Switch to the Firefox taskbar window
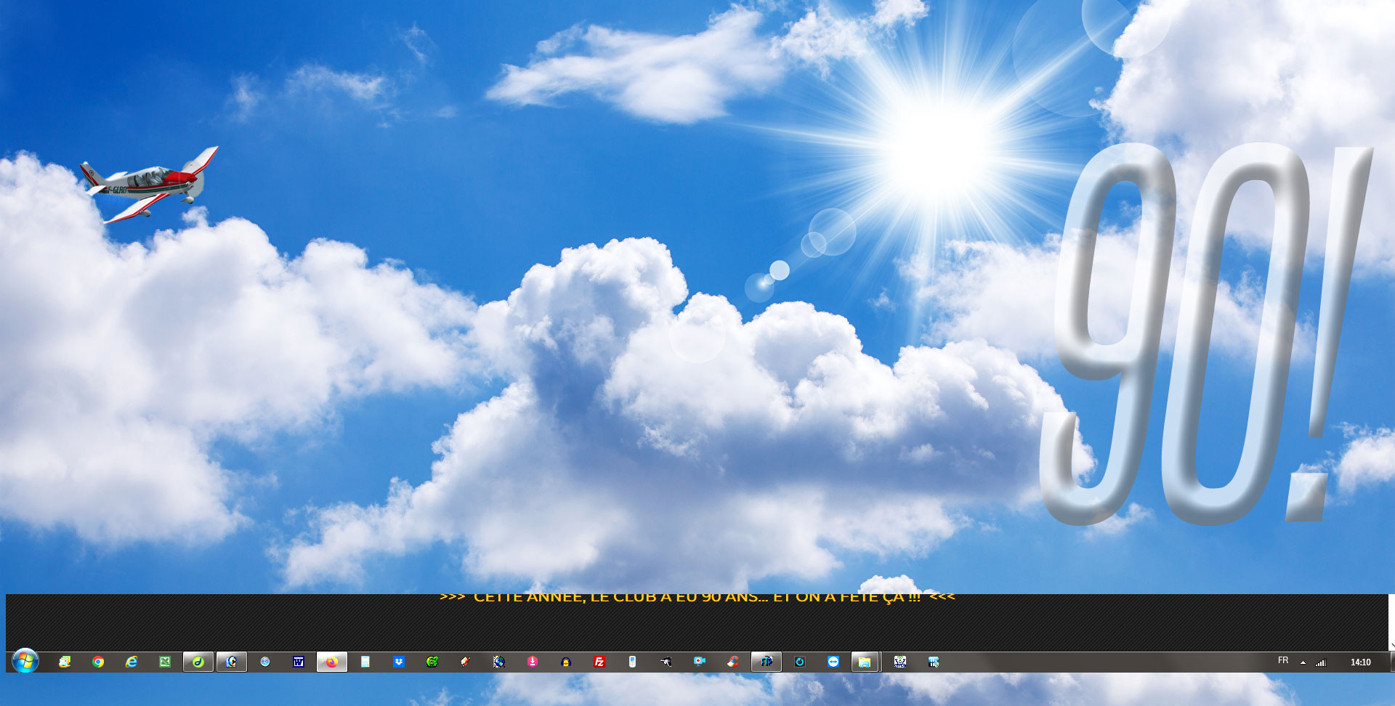 tap(332, 662)
